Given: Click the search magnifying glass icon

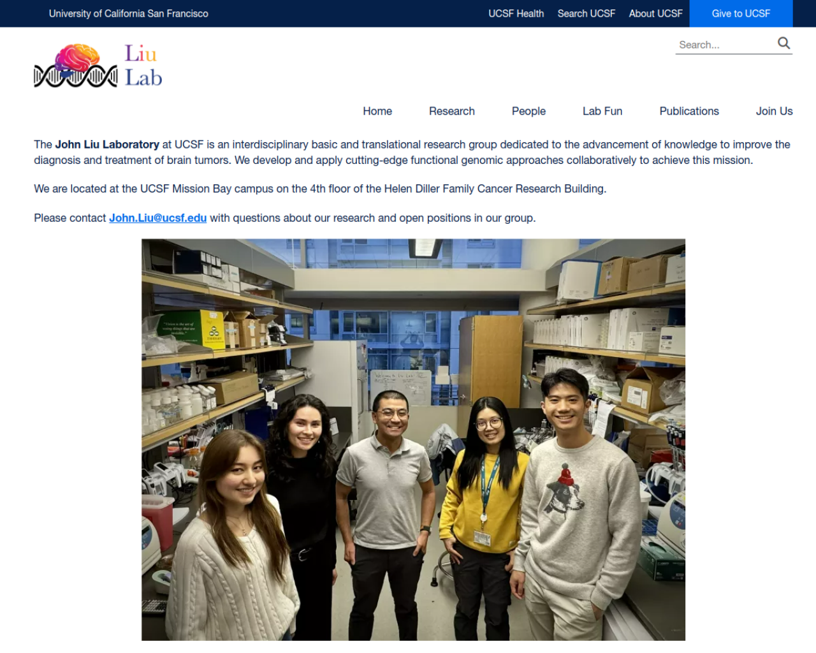Looking at the screenshot, I should pos(783,43).
